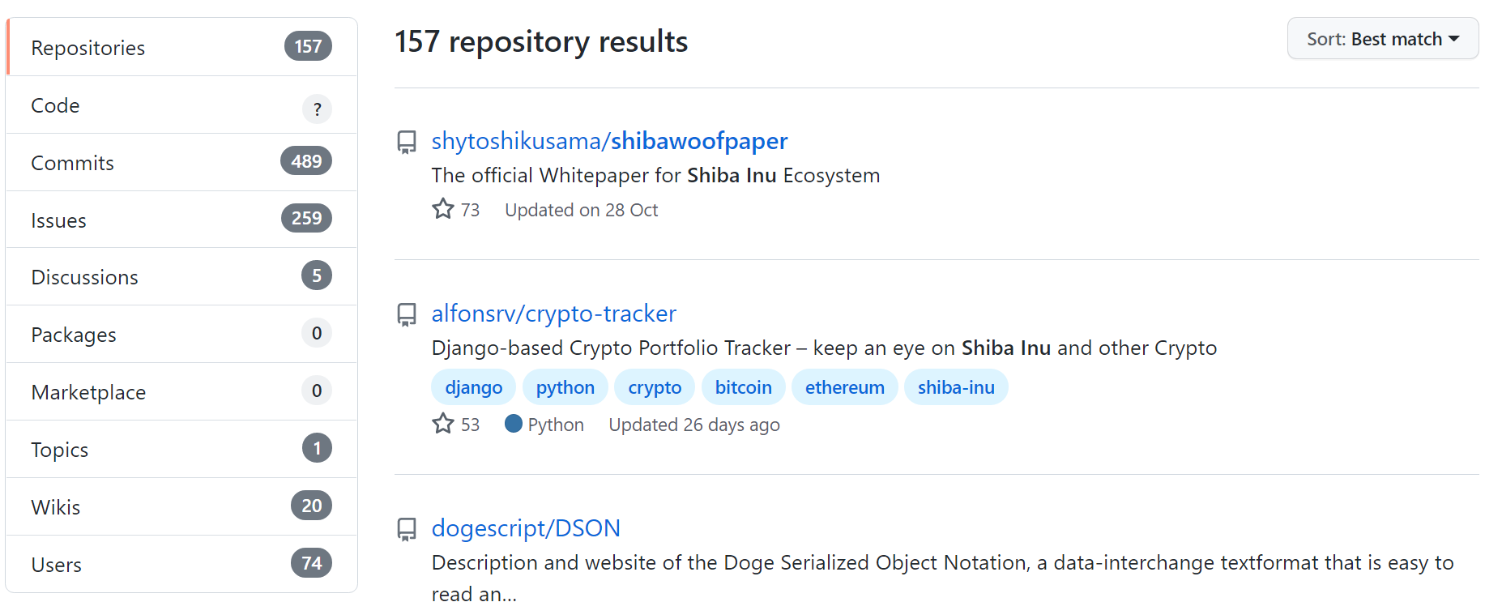Image resolution: width=1485 pixels, height=602 pixels.
Task: Click the blue Python language dot
Action: click(513, 424)
